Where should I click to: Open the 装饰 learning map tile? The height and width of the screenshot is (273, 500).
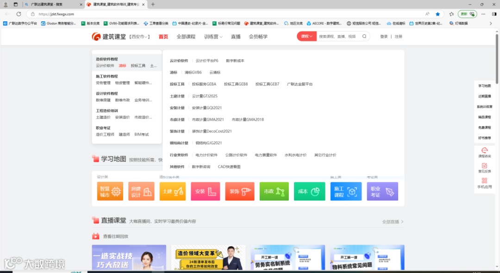240,191
